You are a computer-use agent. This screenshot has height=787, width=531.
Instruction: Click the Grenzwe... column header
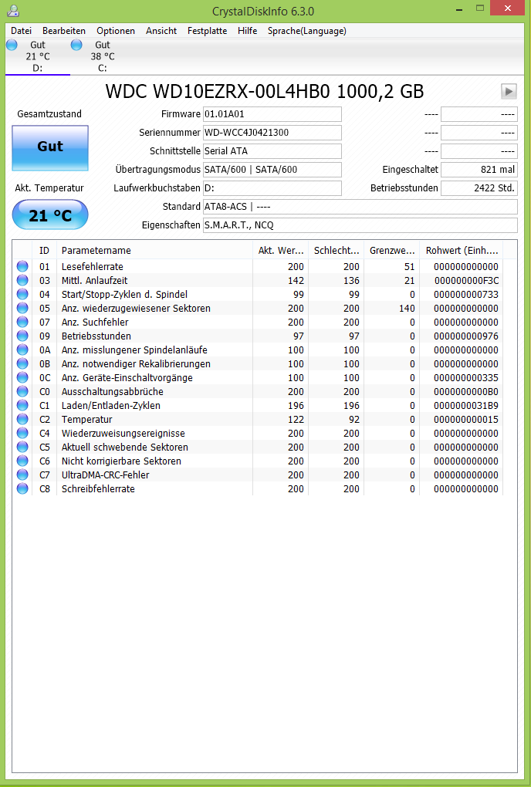tap(392, 250)
